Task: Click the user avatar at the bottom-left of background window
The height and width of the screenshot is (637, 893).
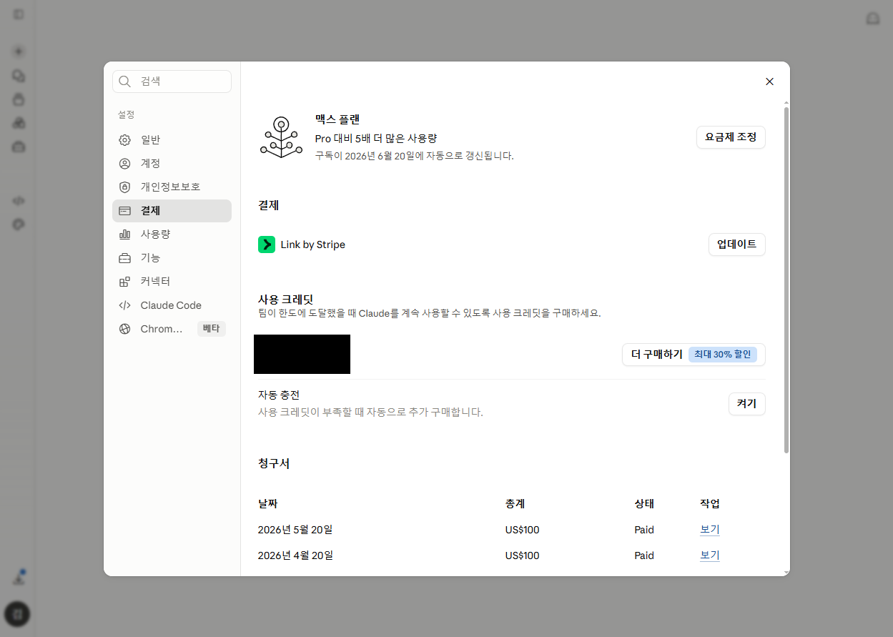Action: 17,613
